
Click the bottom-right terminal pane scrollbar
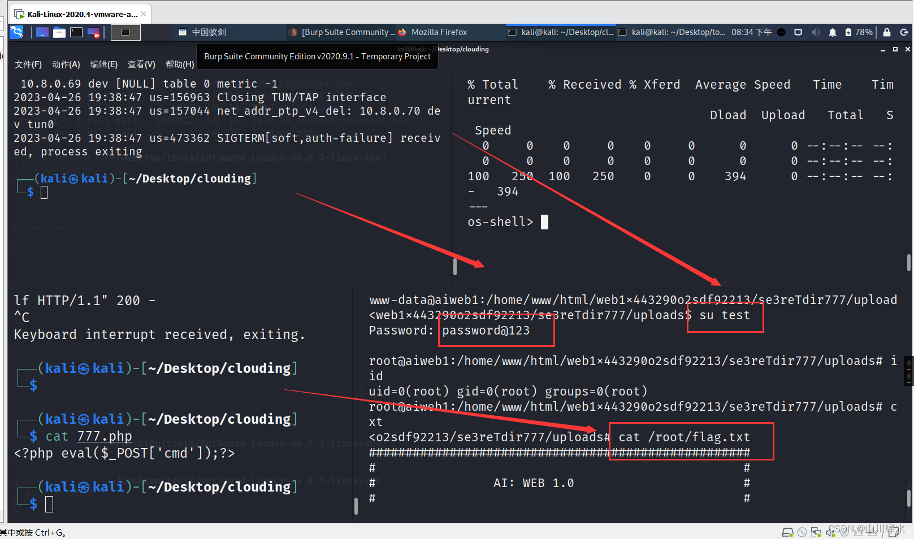pyautogui.click(x=909, y=498)
